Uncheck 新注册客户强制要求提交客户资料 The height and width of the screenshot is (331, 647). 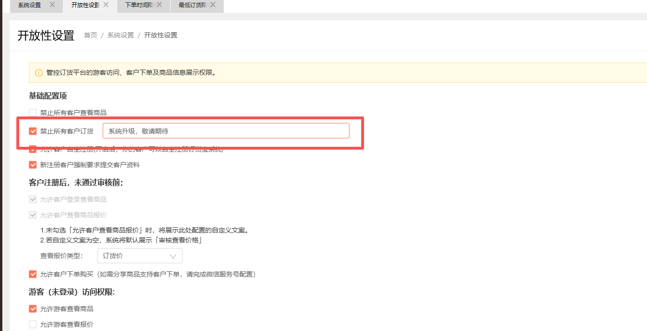coord(33,165)
